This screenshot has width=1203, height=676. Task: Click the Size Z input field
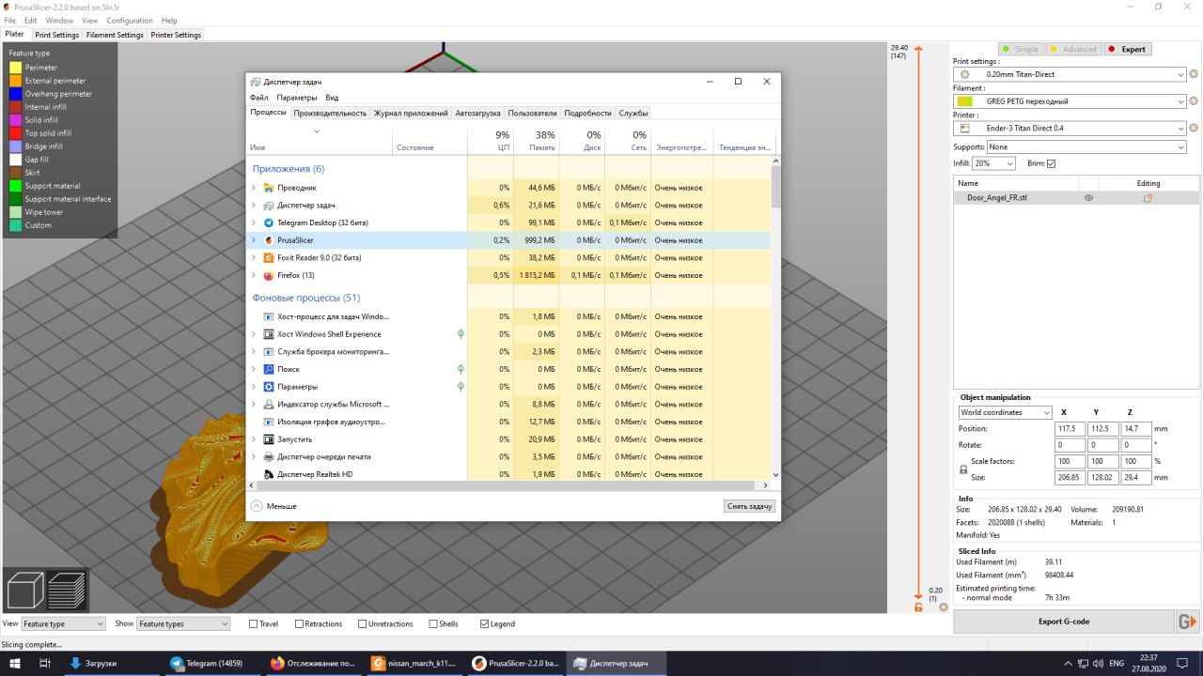tap(1135, 477)
